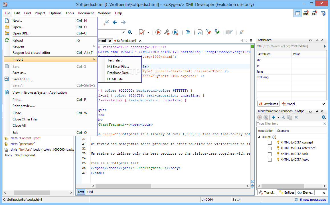Open the Project menu
This screenshot has width=330, height=205.
(x=40, y=13)
